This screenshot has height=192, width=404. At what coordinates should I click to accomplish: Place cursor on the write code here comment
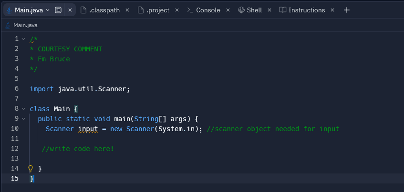(x=78, y=149)
